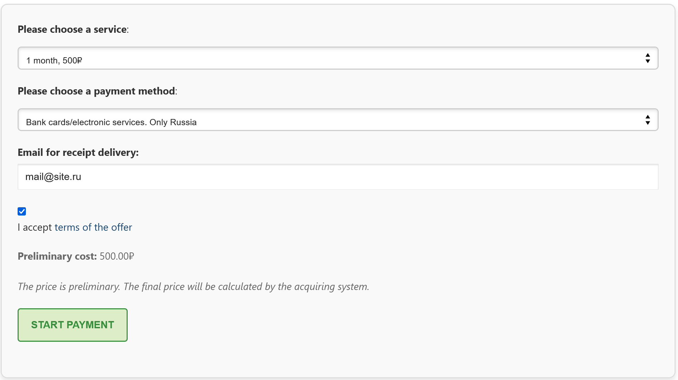
Task: Open the 'terms of the offer' link
Action: (x=93, y=228)
